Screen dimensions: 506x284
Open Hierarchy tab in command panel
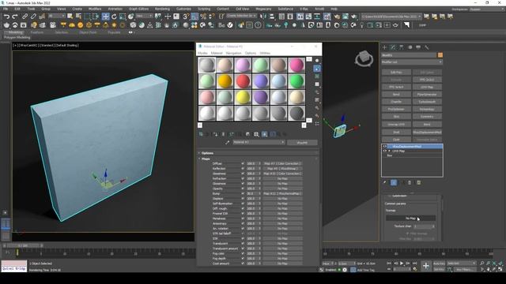(402, 47)
